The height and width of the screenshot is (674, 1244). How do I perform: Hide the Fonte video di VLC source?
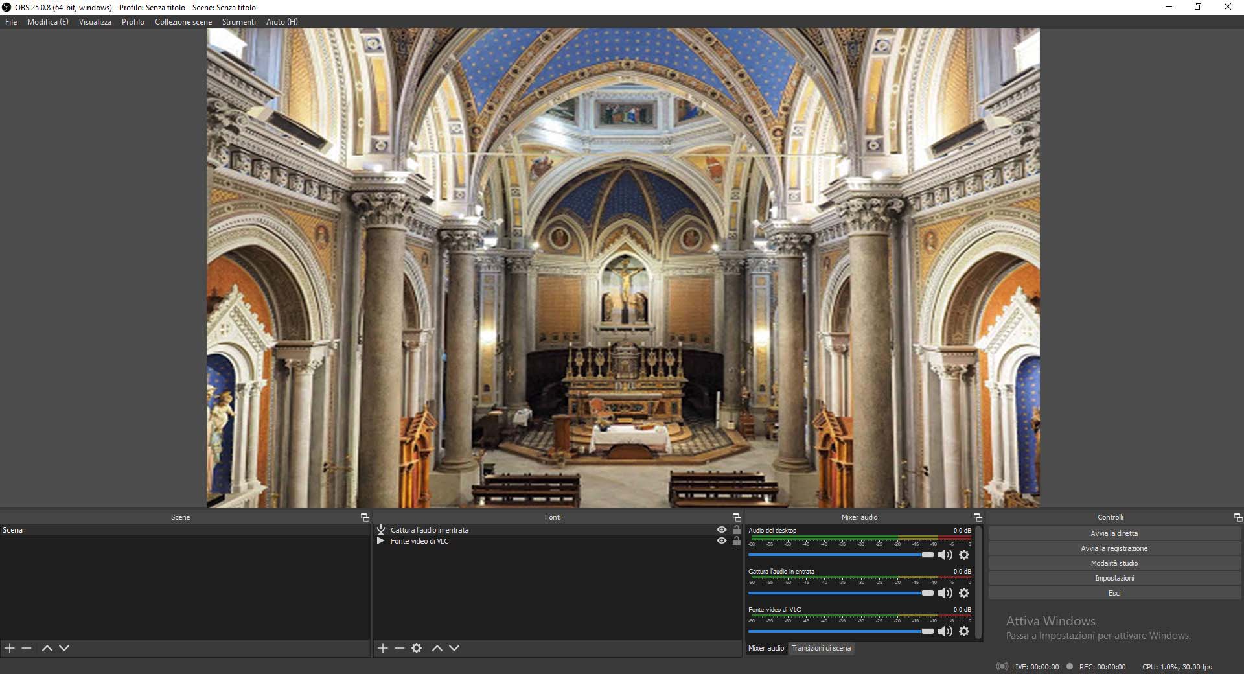click(721, 541)
